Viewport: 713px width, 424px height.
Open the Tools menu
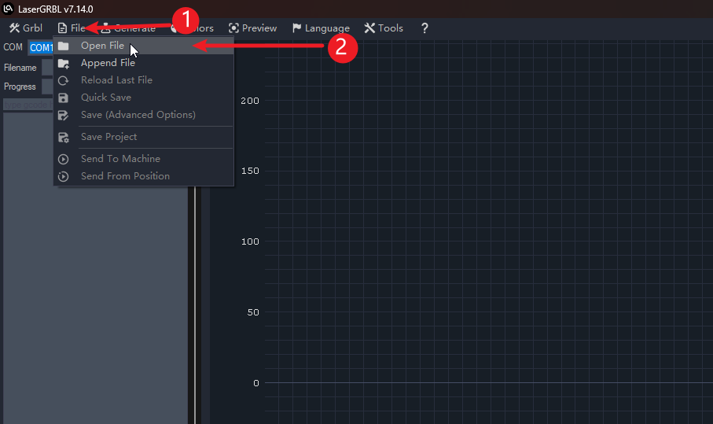(384, 28)
